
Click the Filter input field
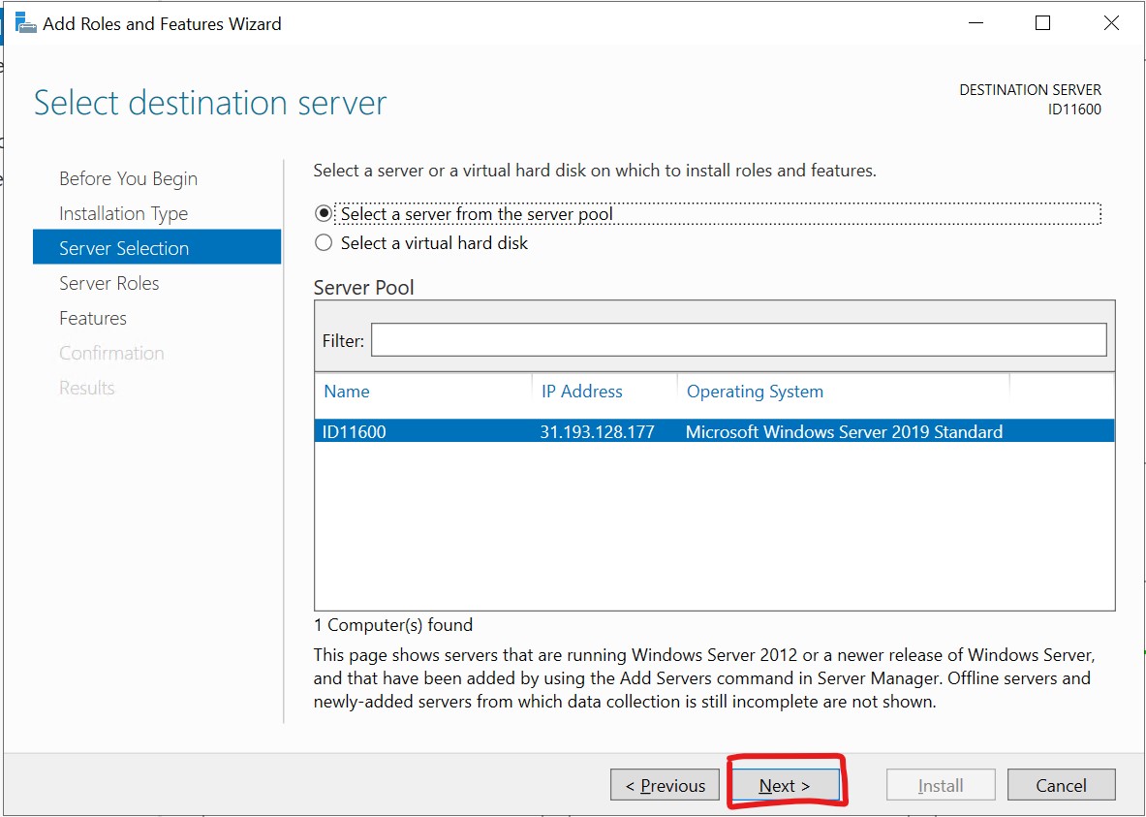pos(736,339)
